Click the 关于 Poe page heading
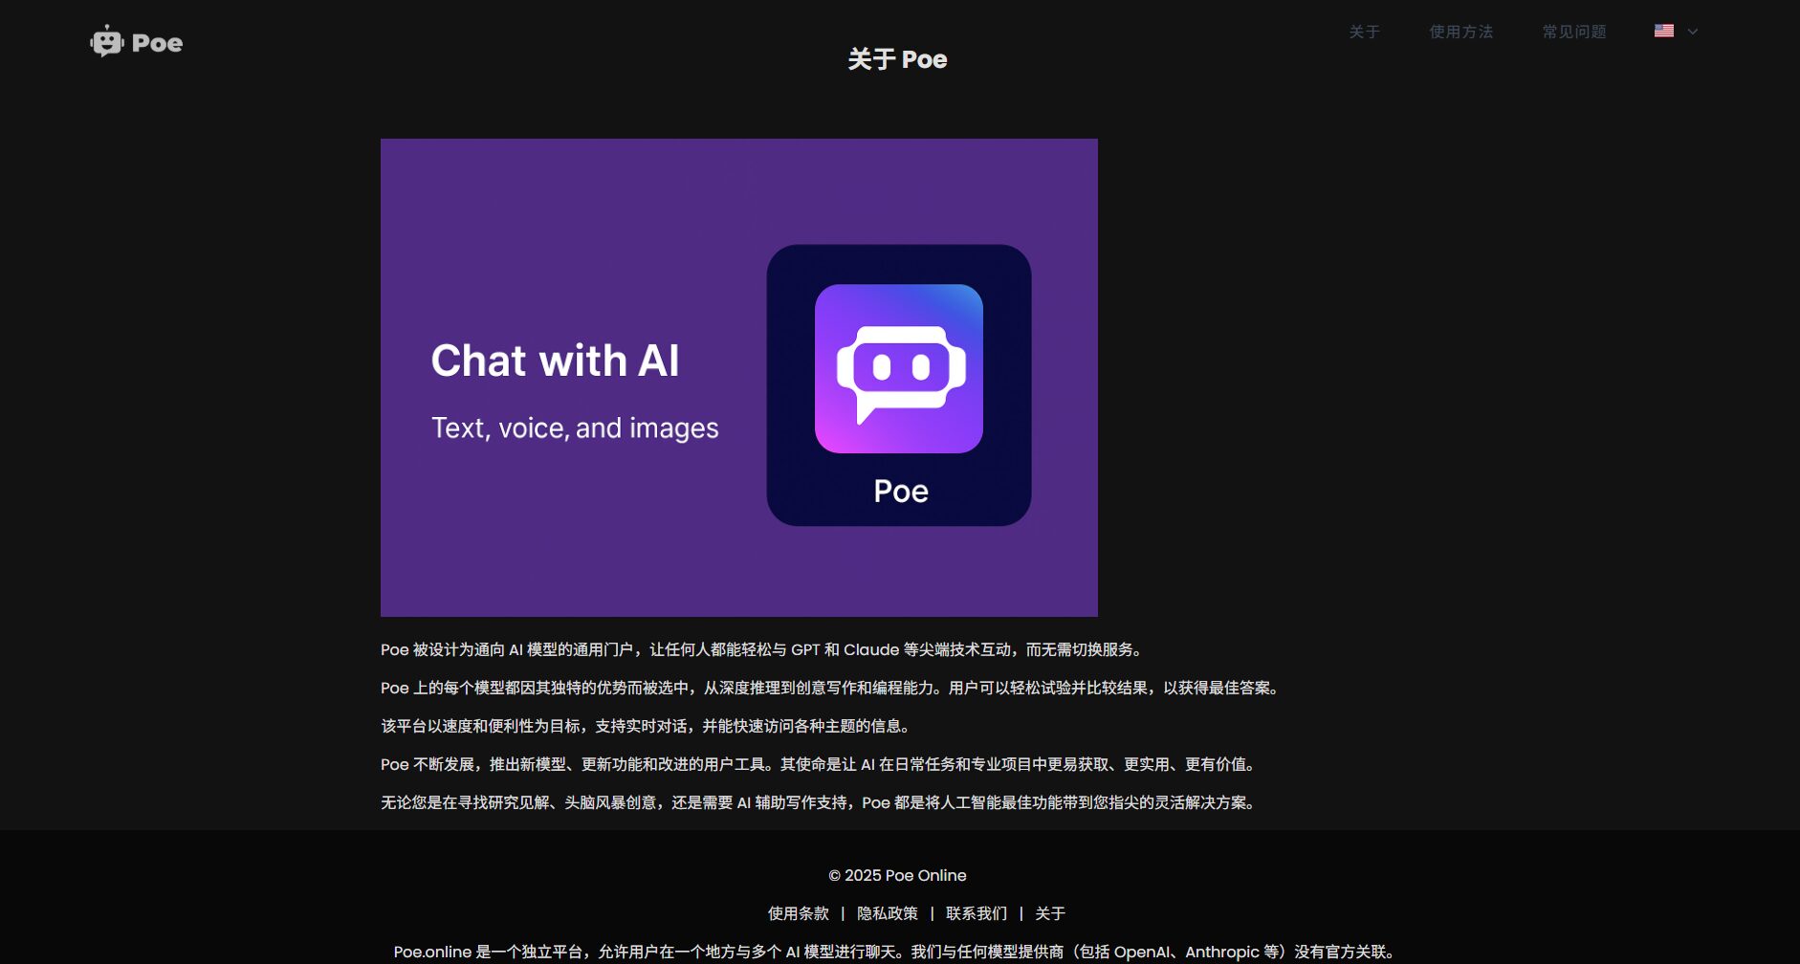This screenshot has width=1800, height=964. coord(896,59)
